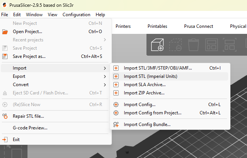Click the Ctrl+I shortcut text
247x158 pixels.
215,68
